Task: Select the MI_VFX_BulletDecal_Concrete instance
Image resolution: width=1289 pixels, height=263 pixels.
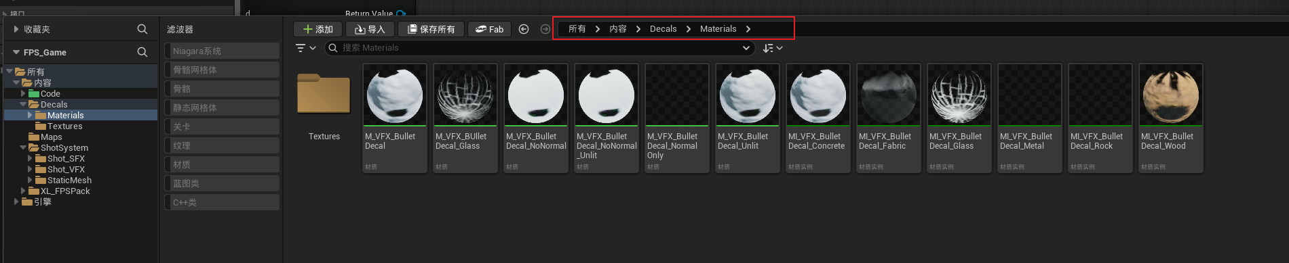Action: (818, 118)
